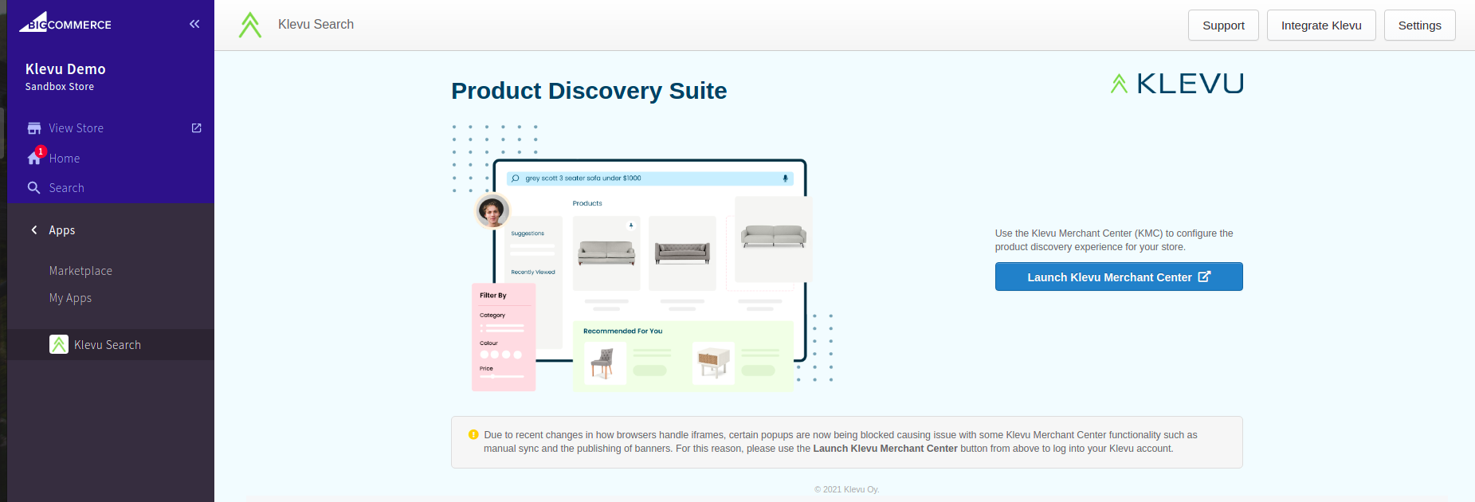This screenshot has width=1475, height=502.
Task: Click the Klevu Demo store name
Action: point(65,69)
